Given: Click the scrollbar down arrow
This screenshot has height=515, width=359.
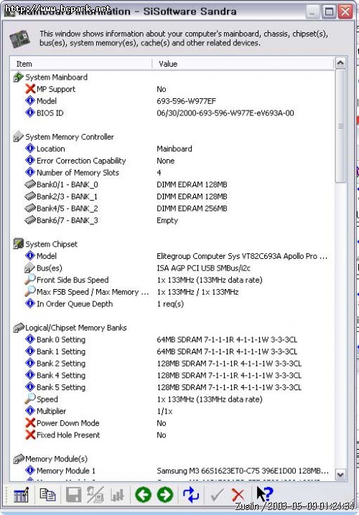Looking at the screenshot, I should (x=340, y=475).
